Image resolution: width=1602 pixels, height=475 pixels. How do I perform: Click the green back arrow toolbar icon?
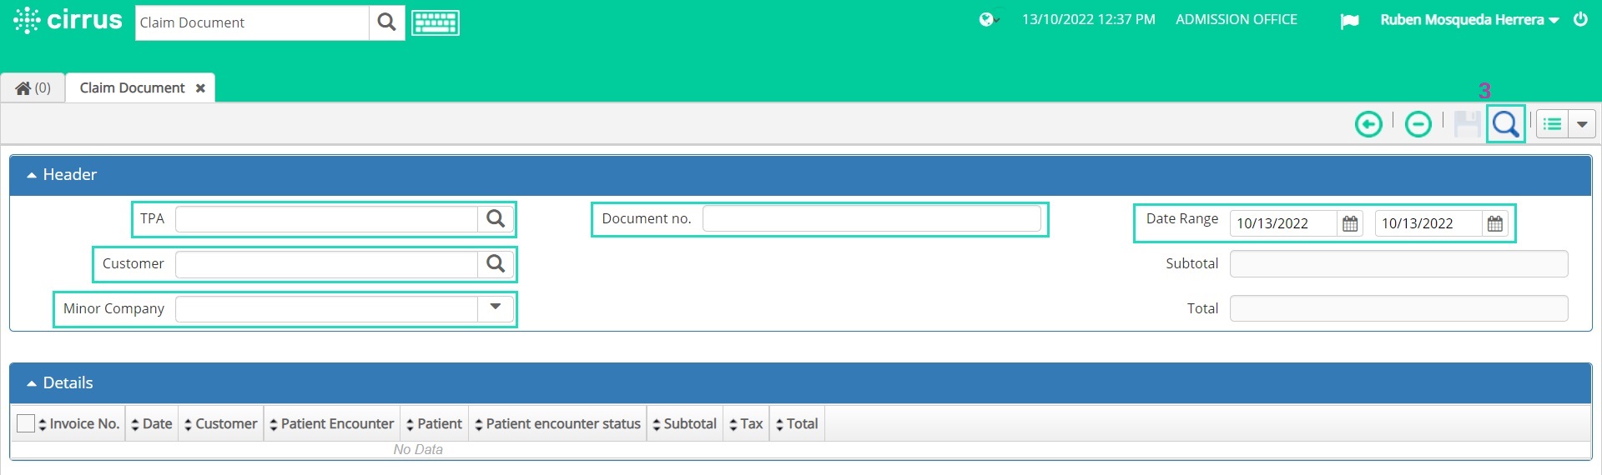pos(1368,124)
